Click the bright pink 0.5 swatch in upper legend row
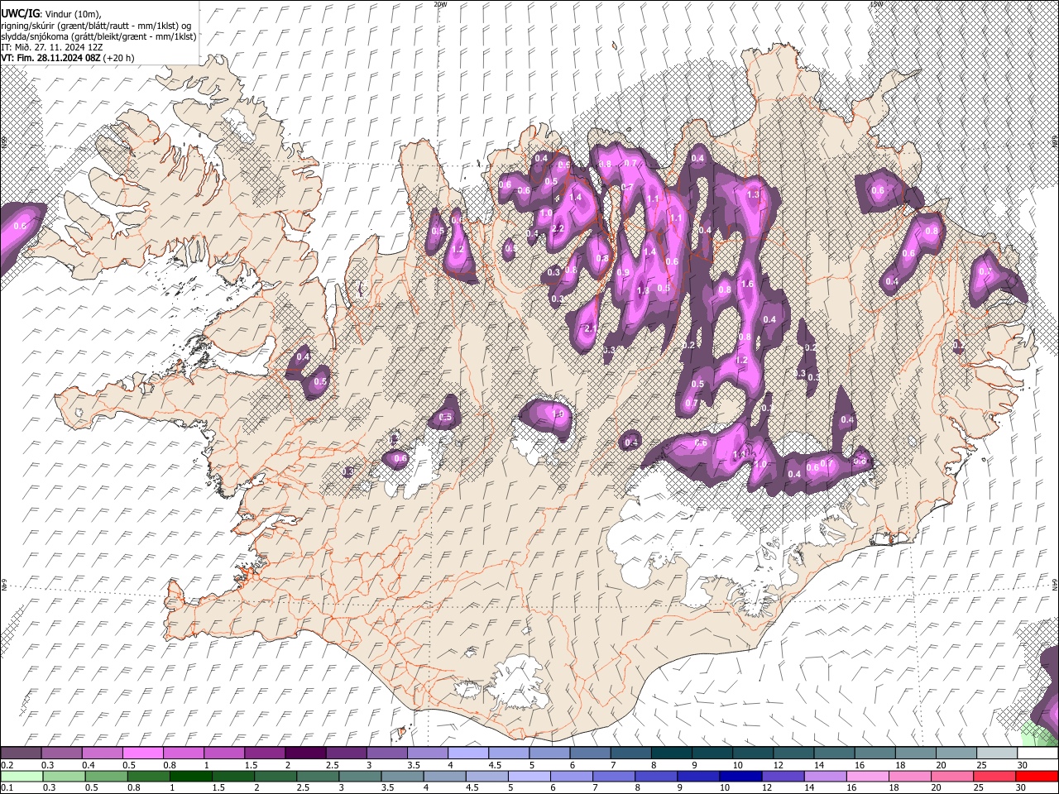Image resolution: width=1059 pixels, height=794 pixels. [142, 753]
